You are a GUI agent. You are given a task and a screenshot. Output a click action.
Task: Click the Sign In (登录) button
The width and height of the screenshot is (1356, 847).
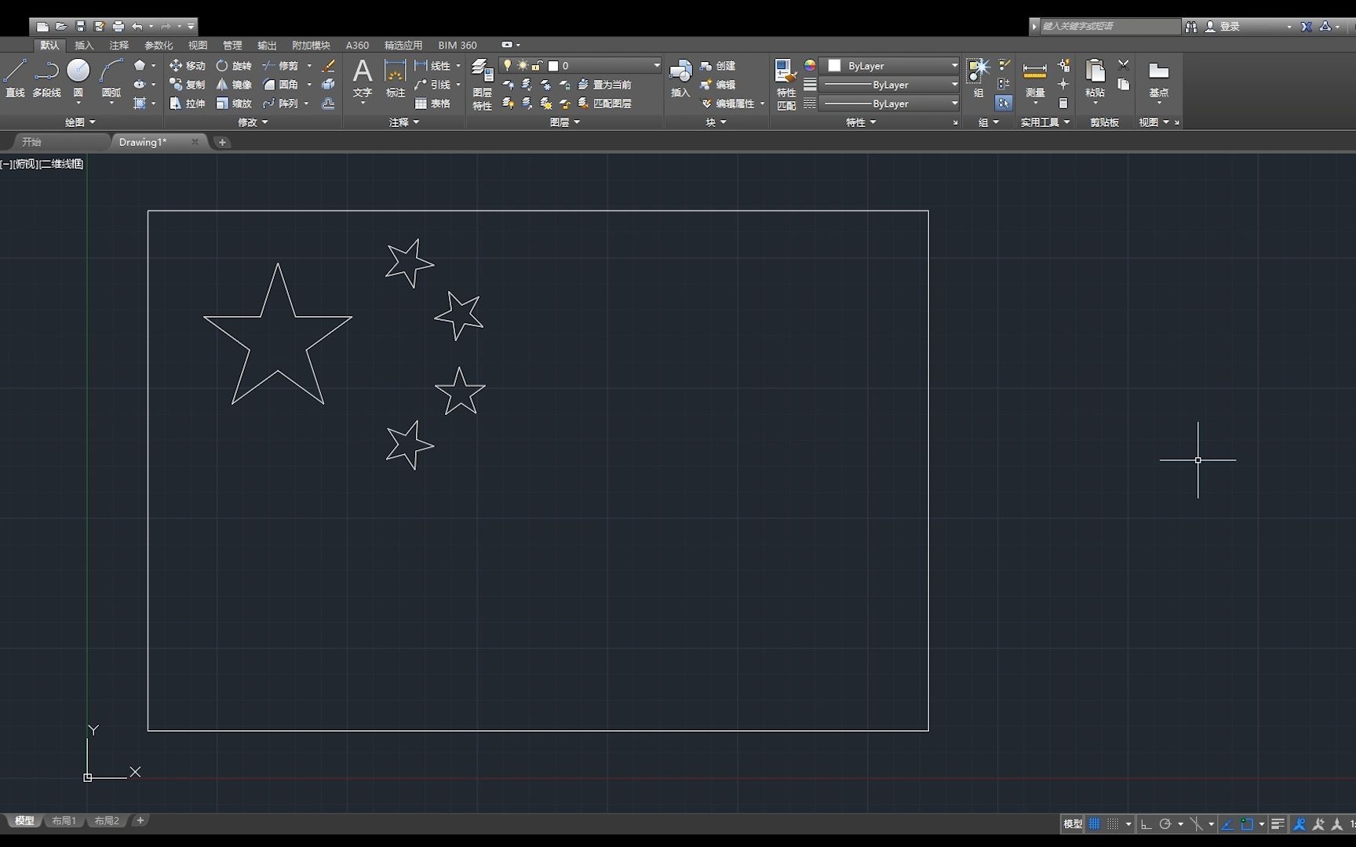pyautogui.click(x=1223, y=27)
